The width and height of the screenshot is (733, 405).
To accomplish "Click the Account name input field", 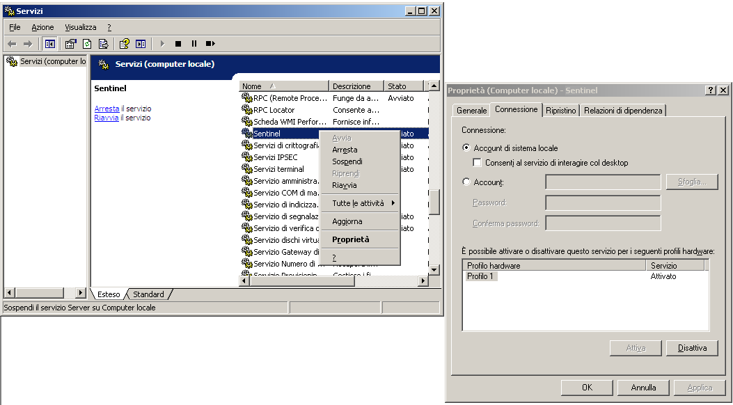I will (x=603, y=182).
